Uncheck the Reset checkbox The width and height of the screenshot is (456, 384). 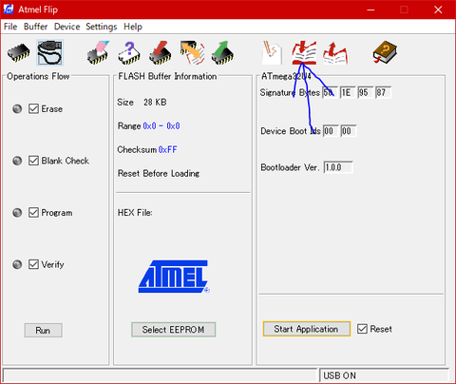(362, 329)
